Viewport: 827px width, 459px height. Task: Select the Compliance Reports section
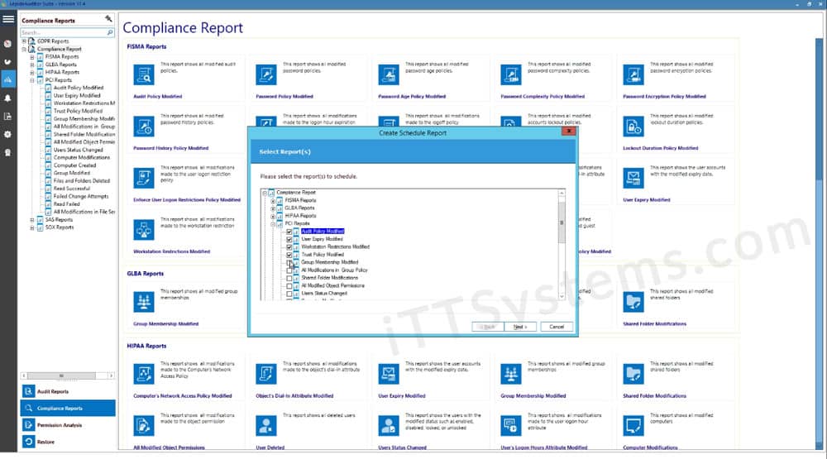coord(68,409)
